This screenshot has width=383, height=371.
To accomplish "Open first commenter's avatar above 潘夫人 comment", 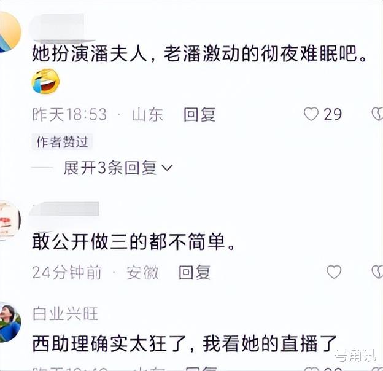I will tap(9, 32).
